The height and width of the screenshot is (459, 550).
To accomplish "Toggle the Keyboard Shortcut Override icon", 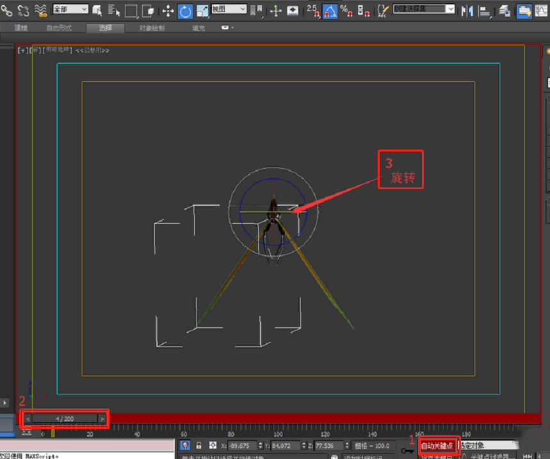I will click(293, 11).
